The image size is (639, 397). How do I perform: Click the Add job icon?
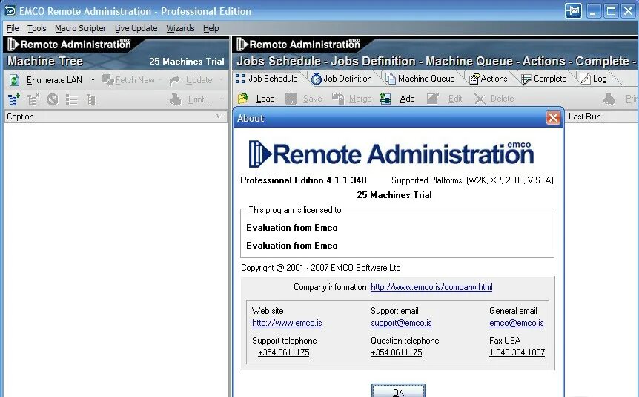(385, 99)
